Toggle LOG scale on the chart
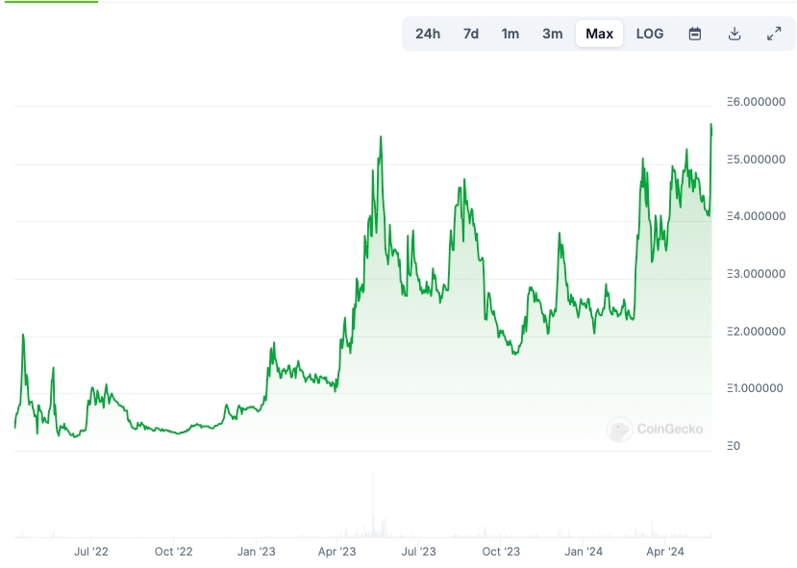The image size is (797, 568). tap(650, 34)
